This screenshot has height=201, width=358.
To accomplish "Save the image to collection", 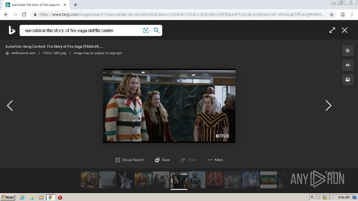I will (x=162, y=160).
